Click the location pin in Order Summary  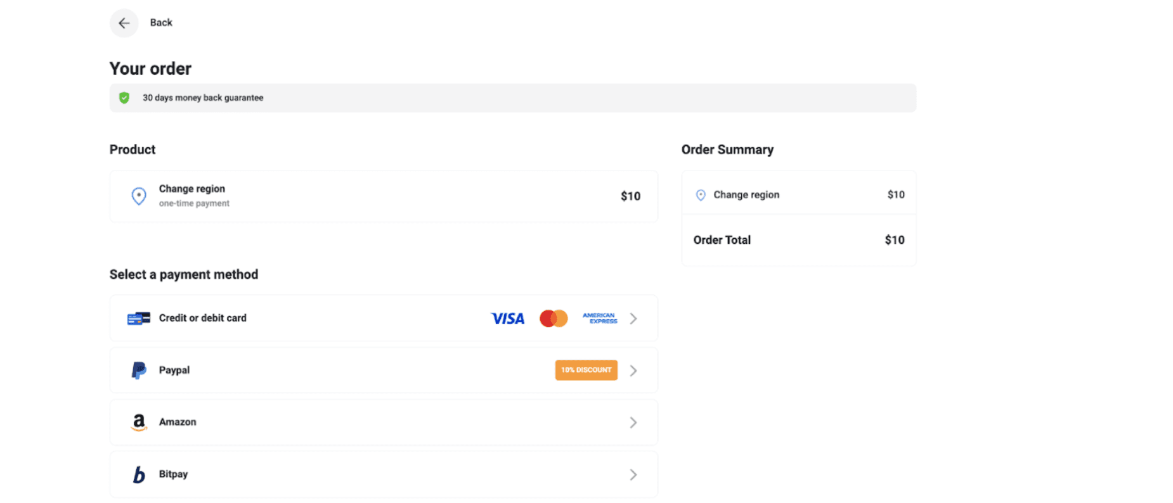701,195
